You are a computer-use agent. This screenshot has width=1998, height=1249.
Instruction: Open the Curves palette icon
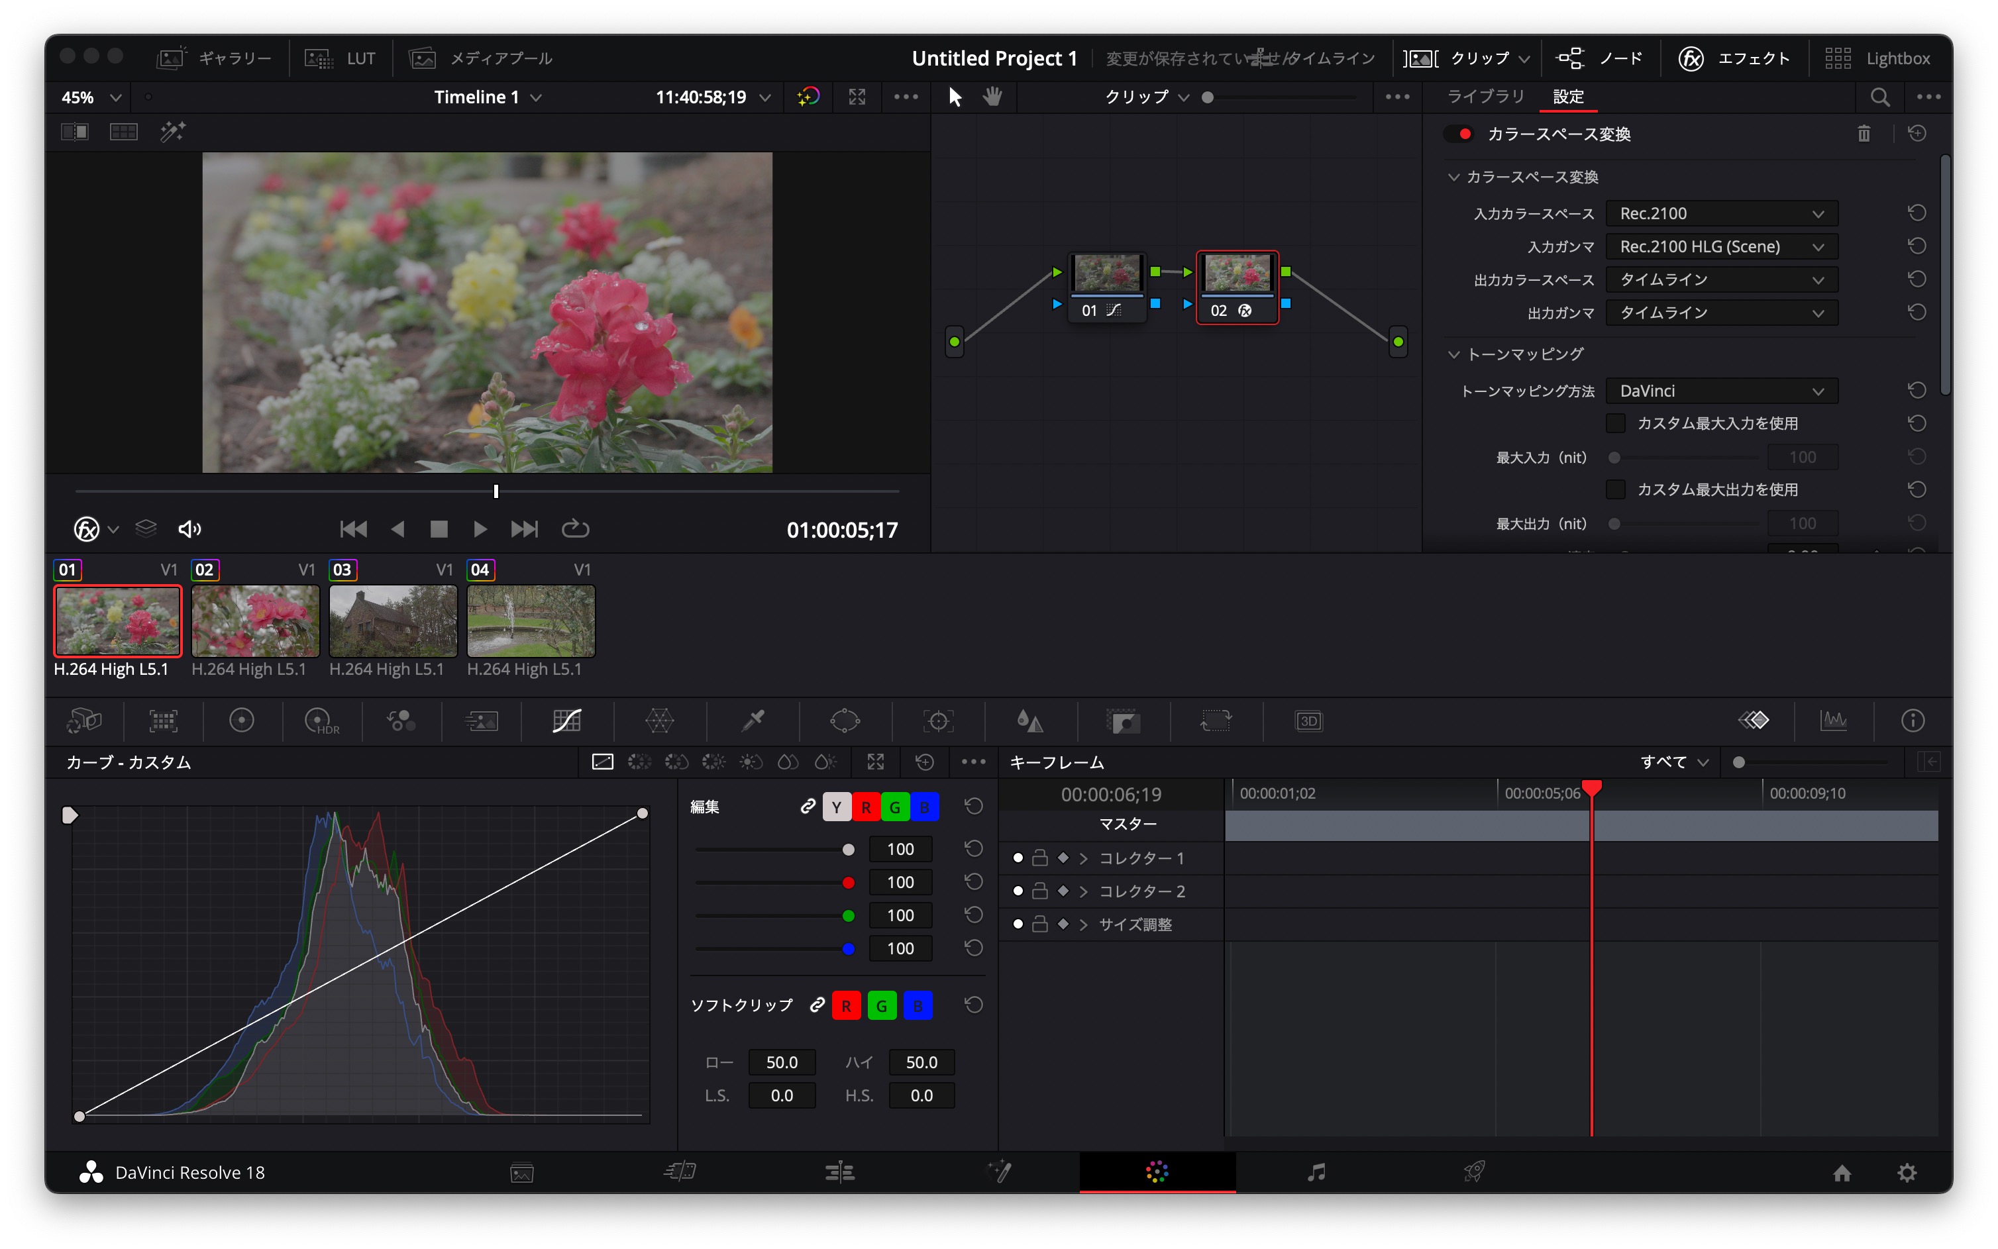[x=566, y=721]
